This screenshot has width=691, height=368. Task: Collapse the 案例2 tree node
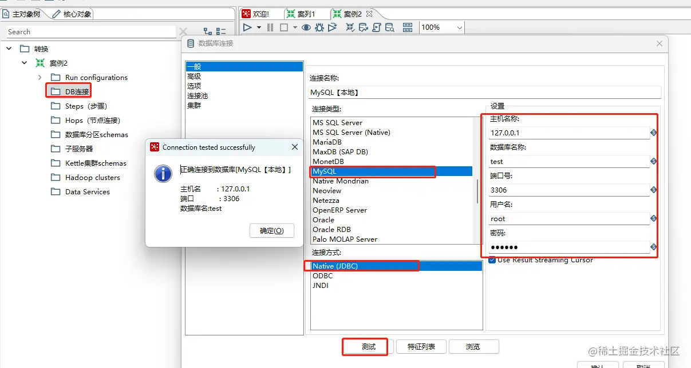coord(24,63)
